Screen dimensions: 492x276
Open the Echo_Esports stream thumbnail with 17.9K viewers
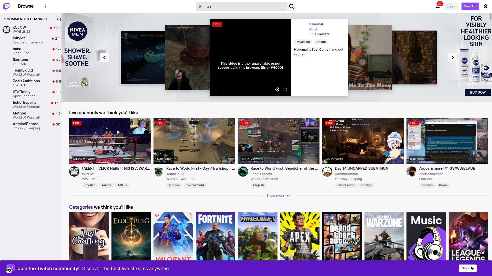[279, 141]
